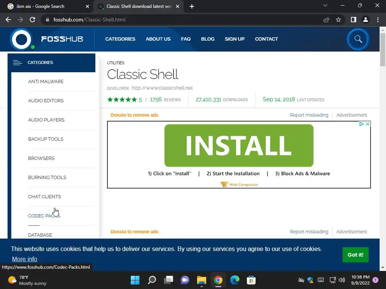Viewport: 386px width, 289px height.
Task: Open SIGN UP in top navigation
Action: pos(234,39)
